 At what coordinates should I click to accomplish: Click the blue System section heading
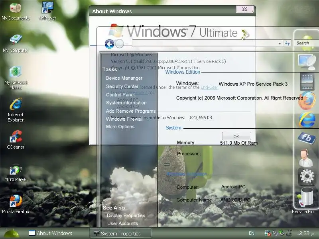tap(173, 127)
